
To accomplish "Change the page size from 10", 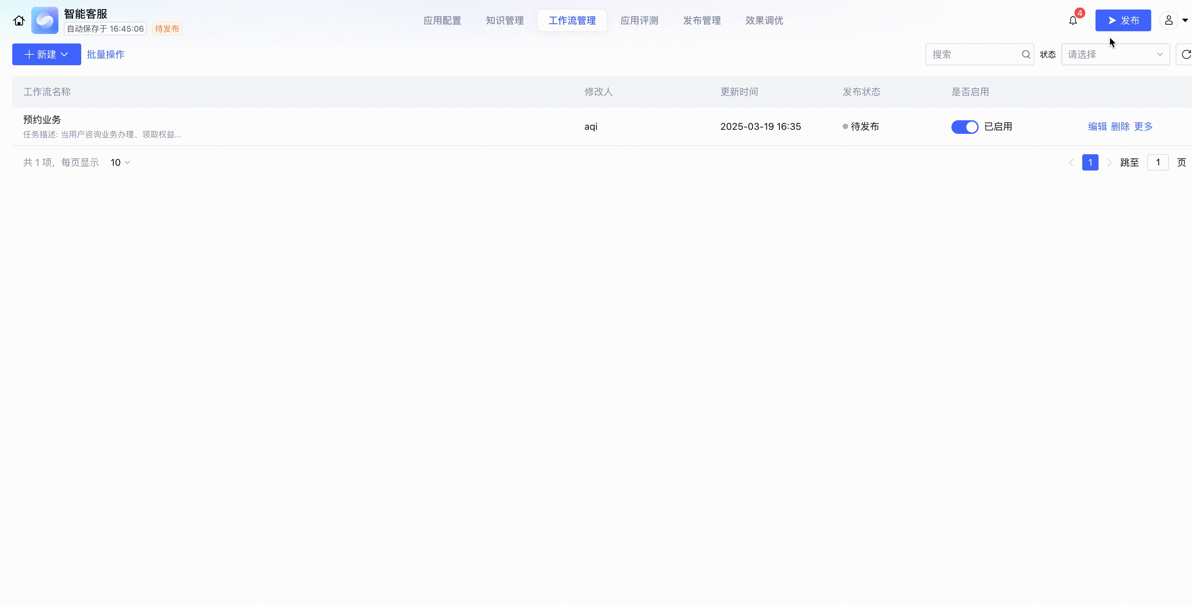I will (x=120, y=163).
